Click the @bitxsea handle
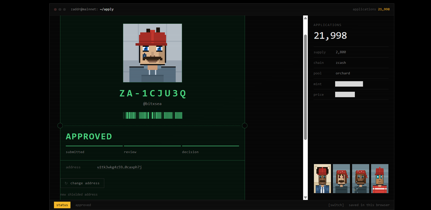 [153, 104]
